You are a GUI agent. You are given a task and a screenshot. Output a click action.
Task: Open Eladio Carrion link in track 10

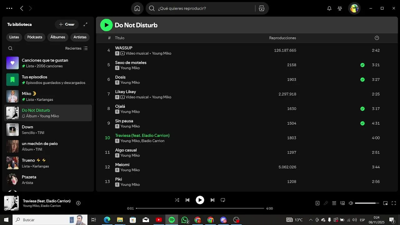coord(153,141)
